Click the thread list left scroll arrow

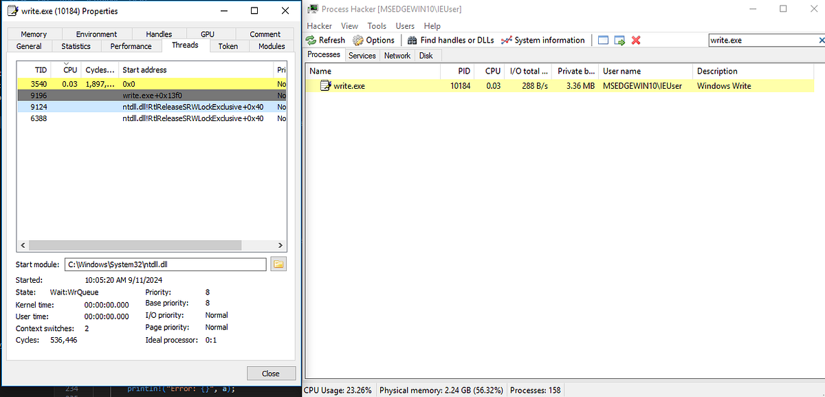point(21,245)
